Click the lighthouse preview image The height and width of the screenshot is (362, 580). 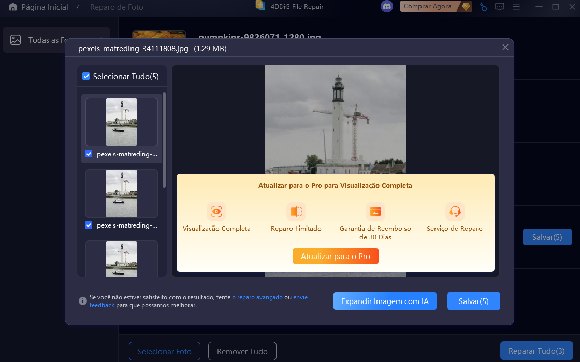(x=336, y=119)
